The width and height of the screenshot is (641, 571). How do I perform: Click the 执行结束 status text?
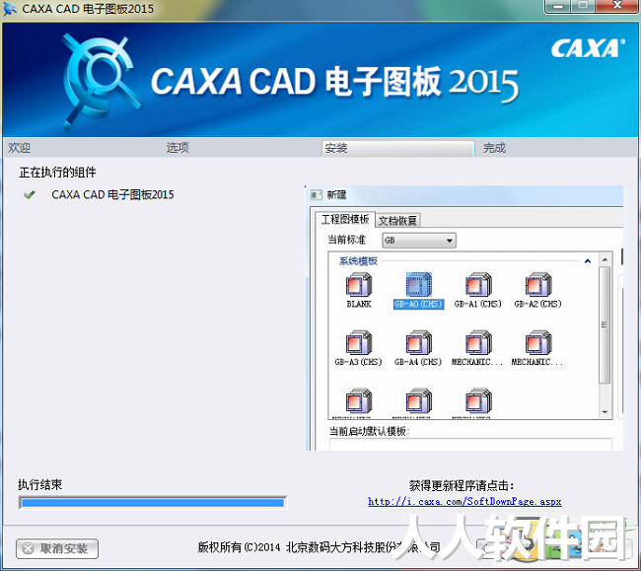click(x=40, y=485)
